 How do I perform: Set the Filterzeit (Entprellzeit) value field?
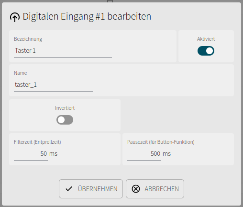coord(31,154)
